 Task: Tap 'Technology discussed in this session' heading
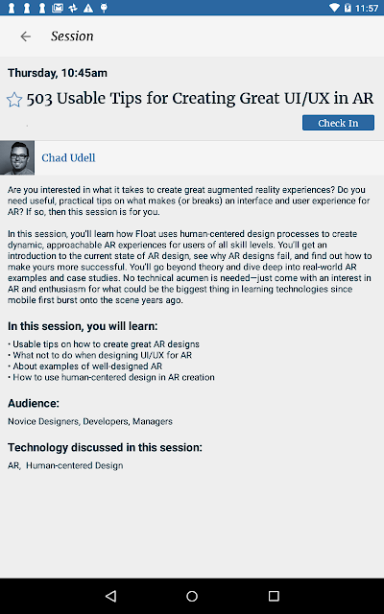coord(105,447)
